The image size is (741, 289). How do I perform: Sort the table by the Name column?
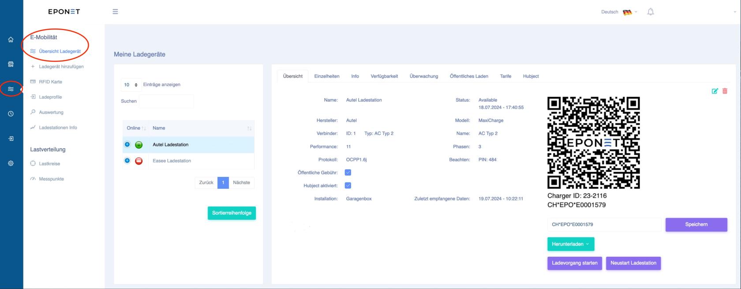pos(202,128)
